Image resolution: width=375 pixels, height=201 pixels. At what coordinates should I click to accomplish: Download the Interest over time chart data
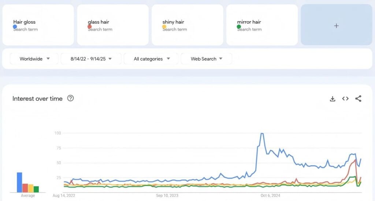pos(333,98)
